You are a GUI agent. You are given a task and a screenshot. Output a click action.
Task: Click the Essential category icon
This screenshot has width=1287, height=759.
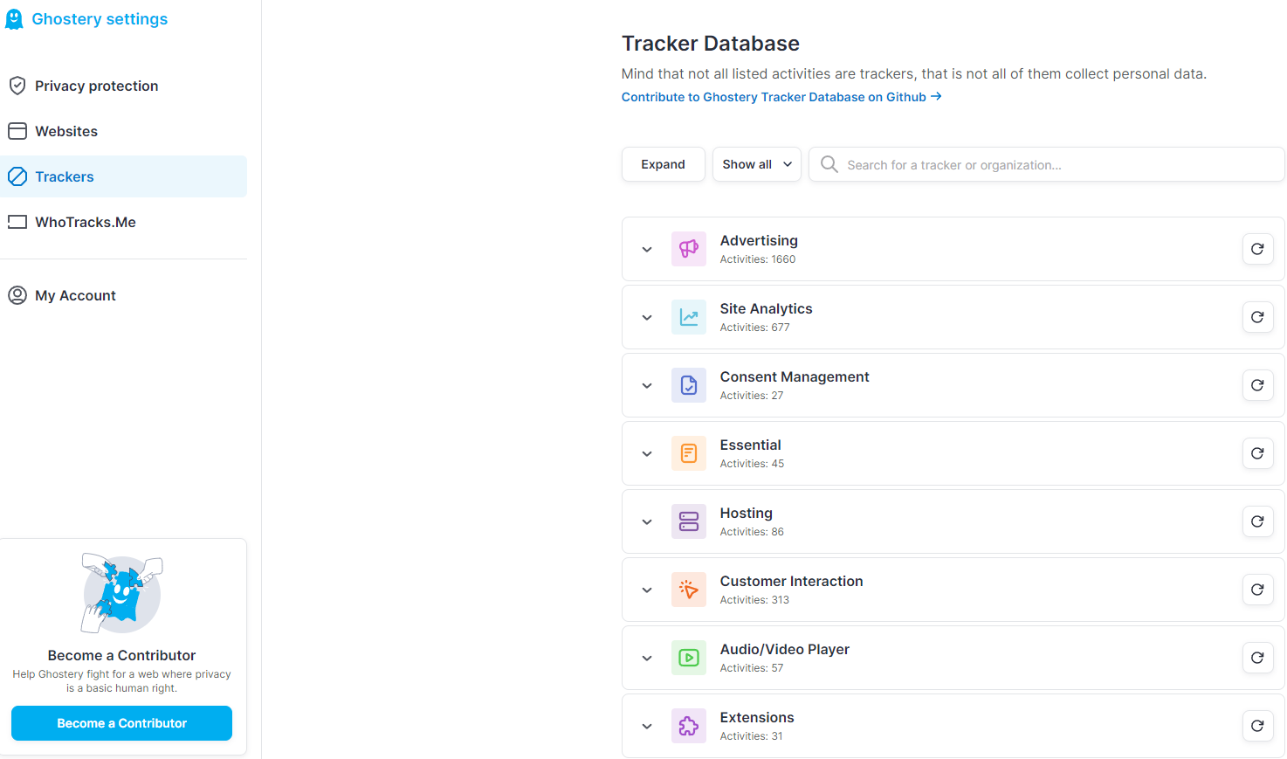pos(689,453)
